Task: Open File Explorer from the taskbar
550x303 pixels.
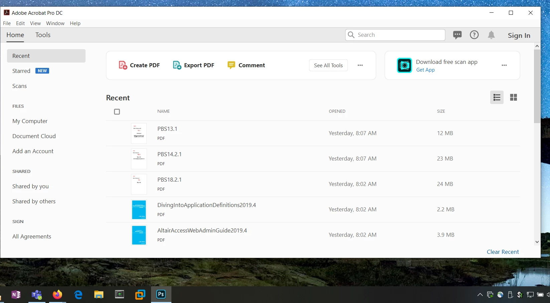Action: click(99, 295)
